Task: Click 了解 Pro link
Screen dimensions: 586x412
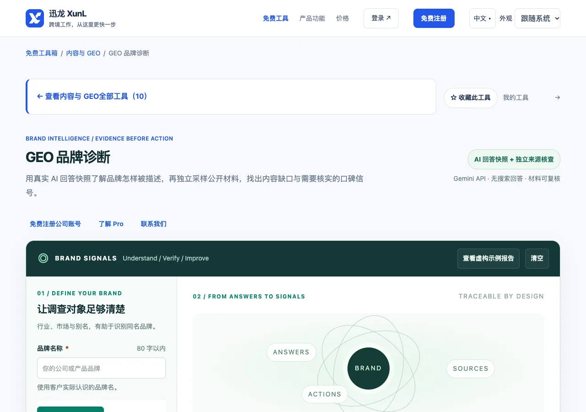Action: click(111, 224)
